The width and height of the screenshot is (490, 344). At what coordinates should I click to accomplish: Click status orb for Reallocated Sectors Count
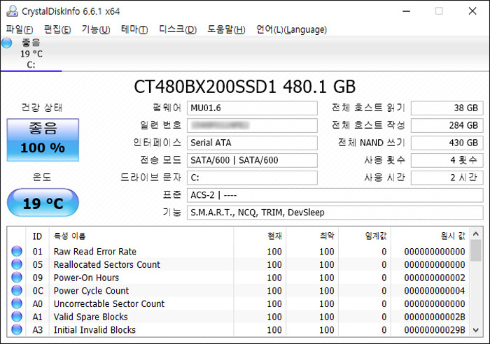pos(17,264)
